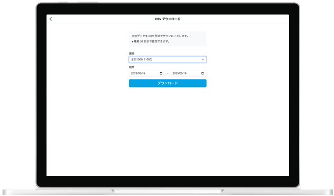Go back using the left chevron arrow
334x196 pixels.
click(51, 19)
